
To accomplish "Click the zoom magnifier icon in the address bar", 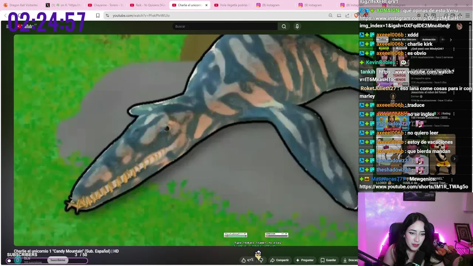I will (330, 16).
